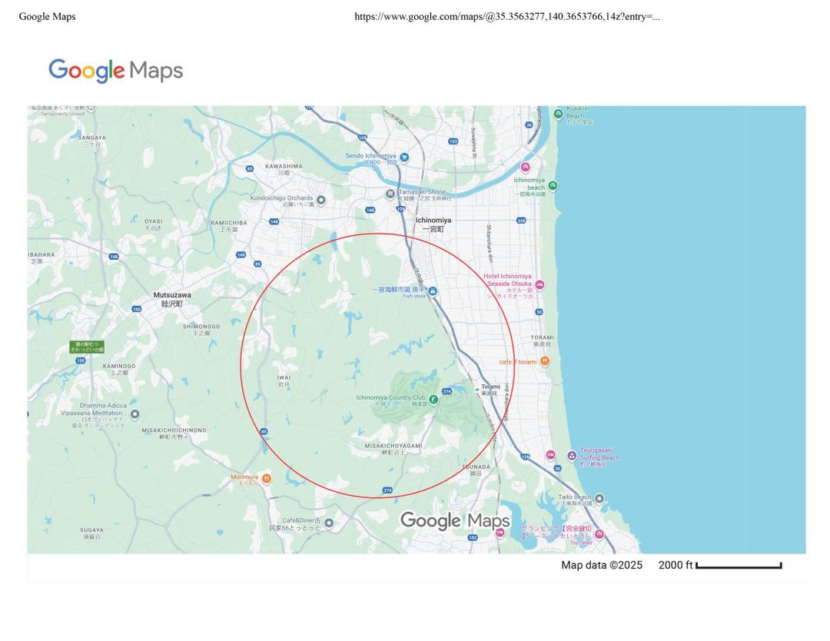The image size is (830, 641).
Task: Click route 150 shield beside Mutsuzawa label
Action: tap(137, 309)
